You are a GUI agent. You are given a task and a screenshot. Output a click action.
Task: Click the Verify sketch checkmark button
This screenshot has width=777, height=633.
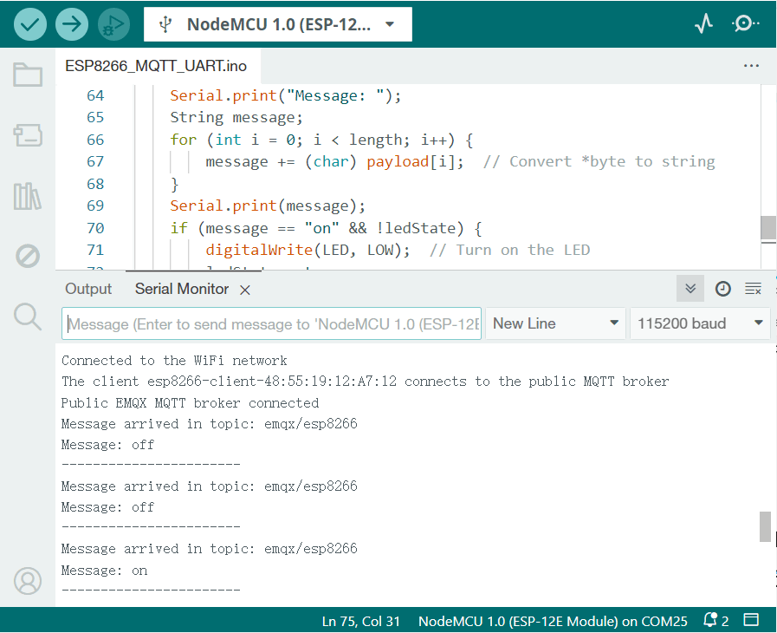click(30, 24)
